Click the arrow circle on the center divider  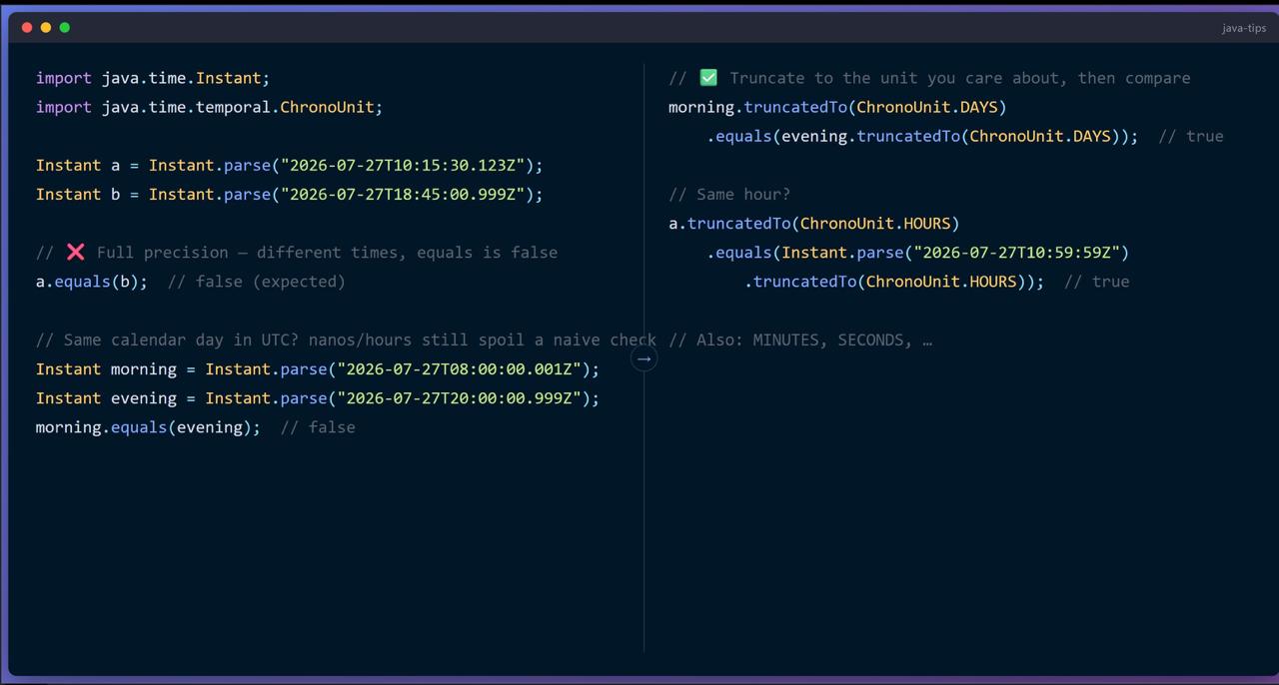click(x=644, y=358)
